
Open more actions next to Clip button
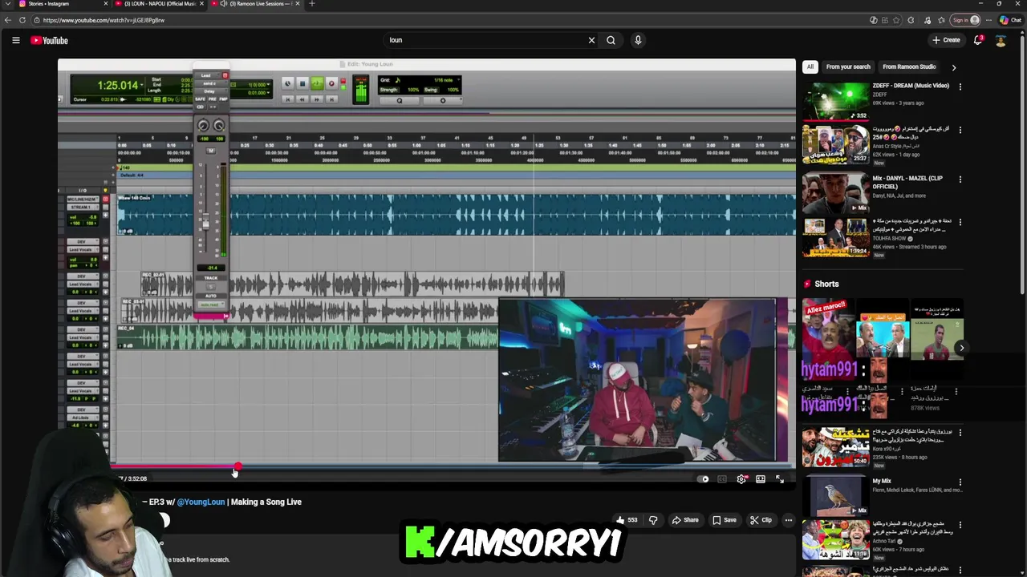pyautogui.click(x=788, y=520)
